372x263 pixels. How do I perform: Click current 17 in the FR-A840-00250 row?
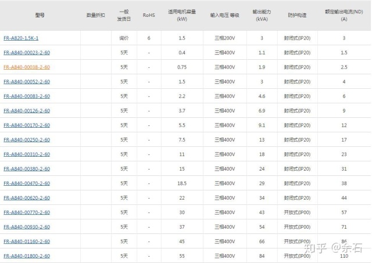[344, 140]
